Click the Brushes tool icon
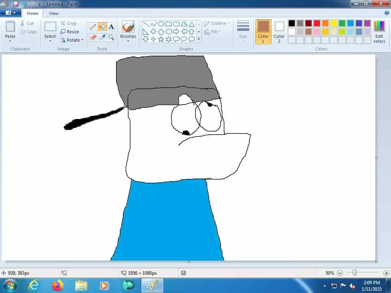This screenshot has width=391, height=293. point(128,26)
